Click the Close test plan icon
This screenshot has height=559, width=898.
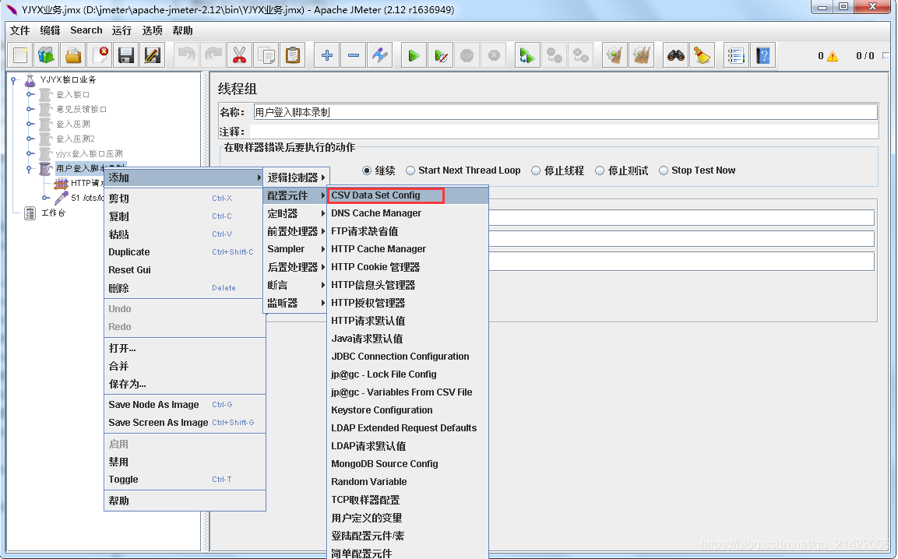pos(100,55)
